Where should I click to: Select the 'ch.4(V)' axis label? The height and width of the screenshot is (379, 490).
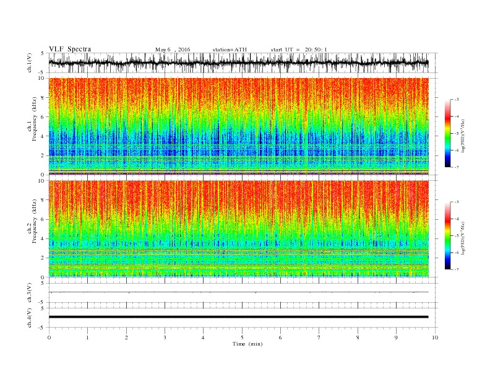click(30, 318)
